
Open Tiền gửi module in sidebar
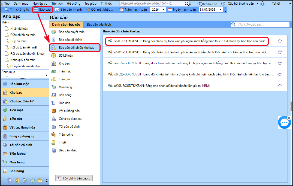tap(25, 119)
